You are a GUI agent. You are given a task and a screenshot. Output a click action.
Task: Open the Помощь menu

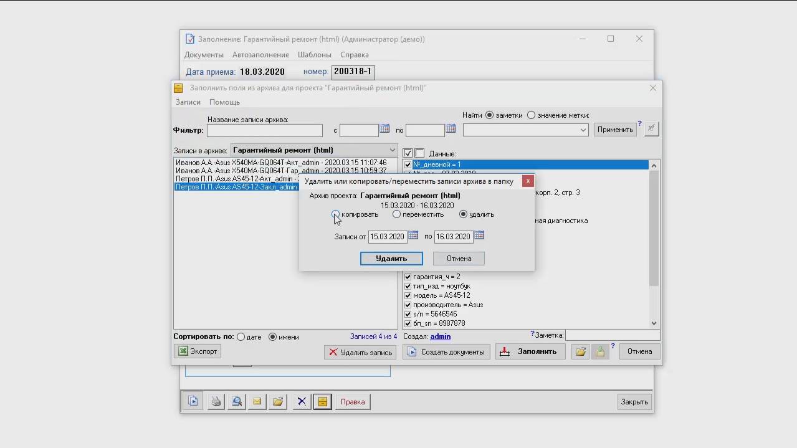tap(224, 102)
